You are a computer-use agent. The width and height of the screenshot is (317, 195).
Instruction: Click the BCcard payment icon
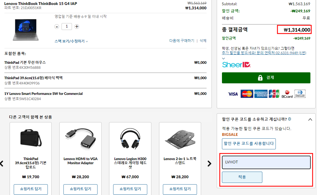[287, 94]
